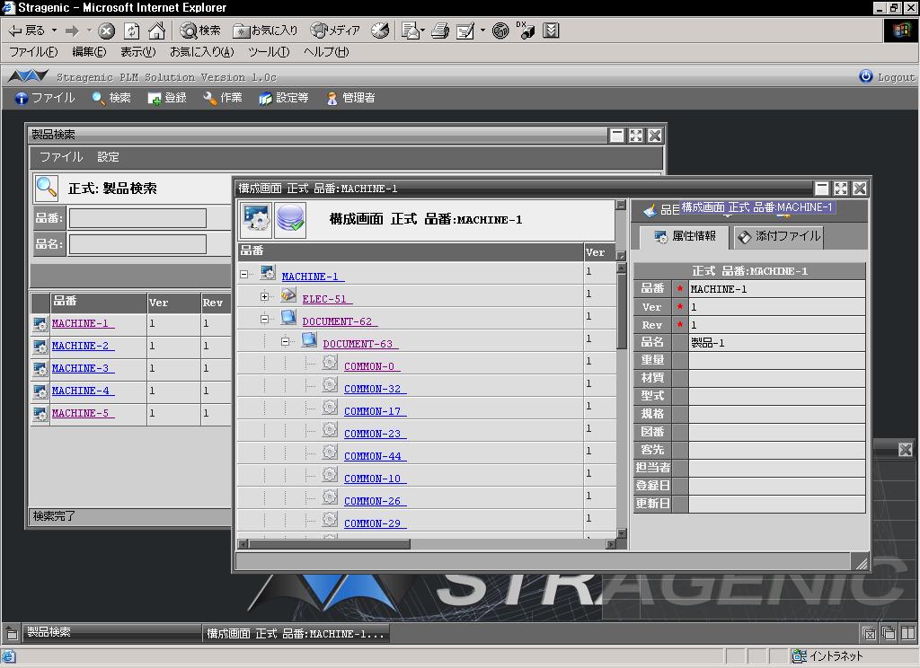
Task: Click the ELEC-51 component icon
Action: pyautogui.click(x=288, y=295)
